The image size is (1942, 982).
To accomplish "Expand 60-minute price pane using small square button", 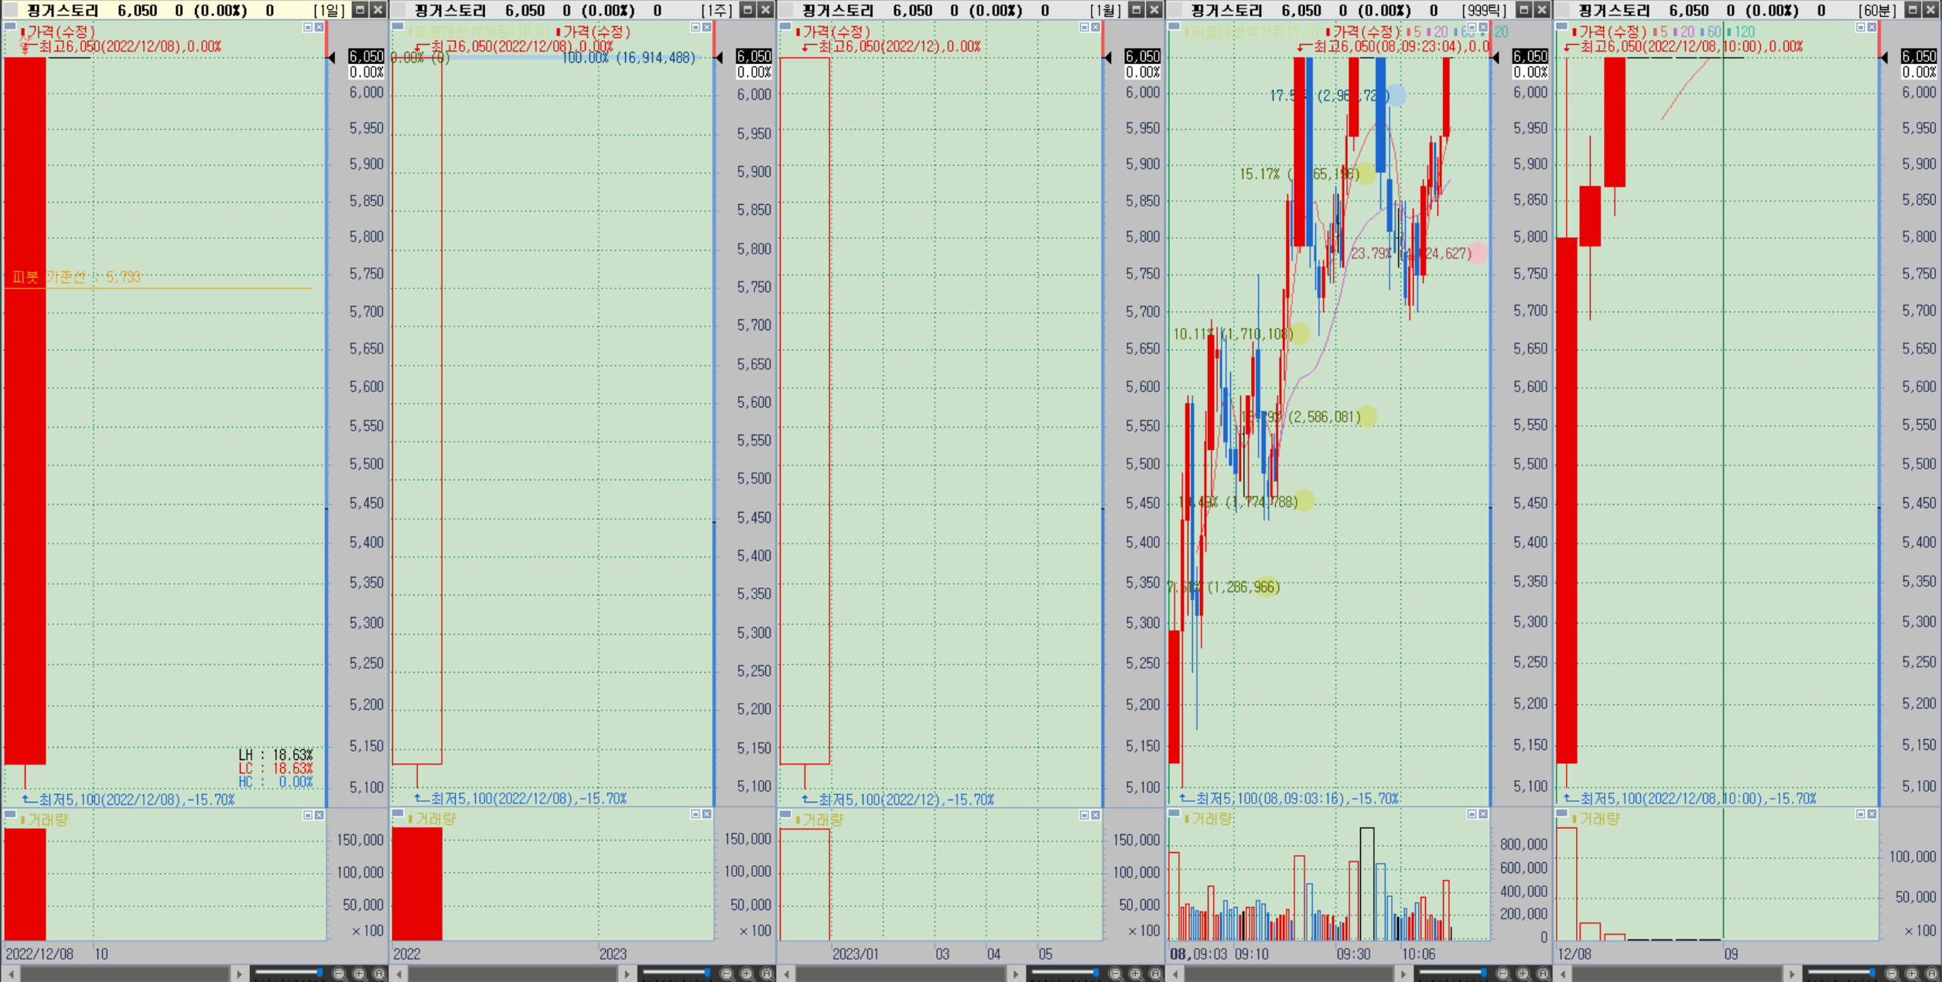I will 1860,27.
